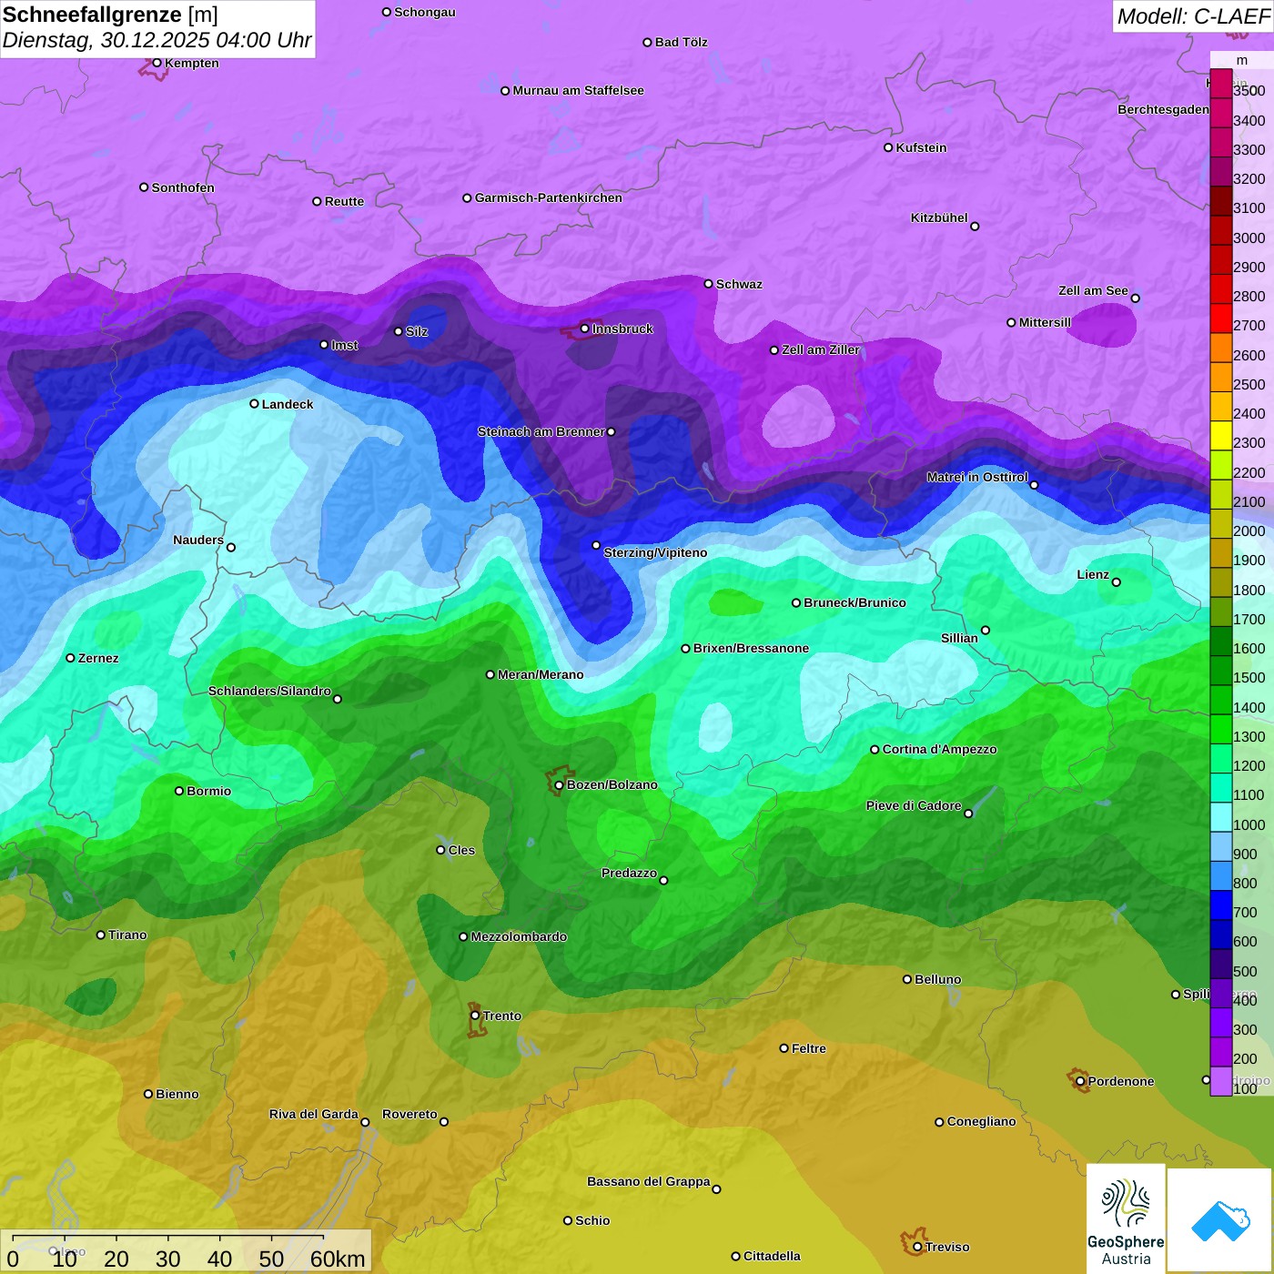Click the Zell am See label
Image resolution: width=1274 pixels, height=1274 pixels.
tap(1093, 290)
